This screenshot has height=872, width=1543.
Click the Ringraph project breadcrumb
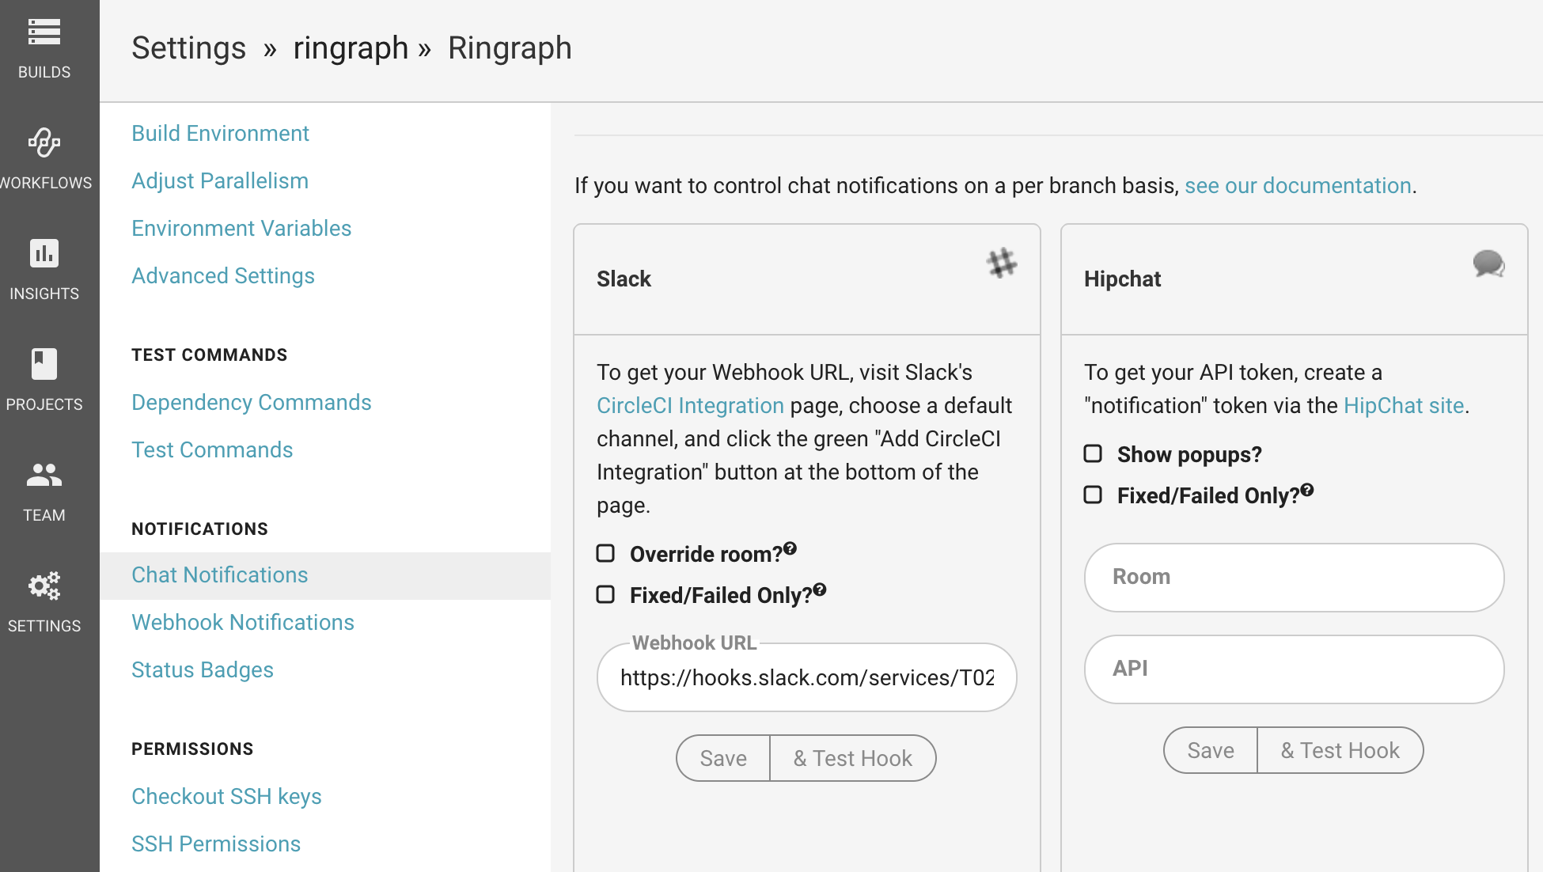click(510, 47)
